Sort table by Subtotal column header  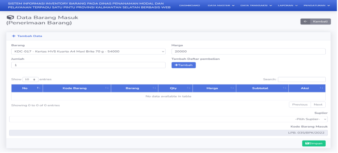[262, 88]
